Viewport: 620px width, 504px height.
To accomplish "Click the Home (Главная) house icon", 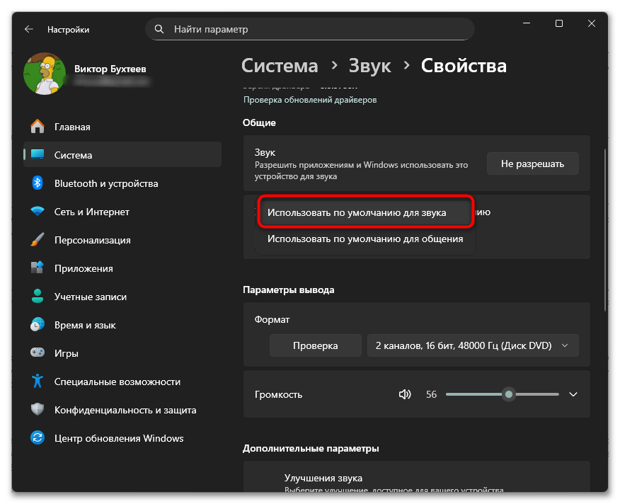I will click(38, 127).
